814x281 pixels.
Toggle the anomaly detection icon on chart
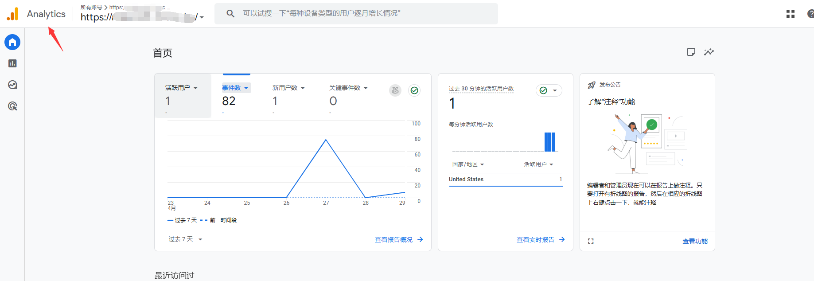(395, 90)
